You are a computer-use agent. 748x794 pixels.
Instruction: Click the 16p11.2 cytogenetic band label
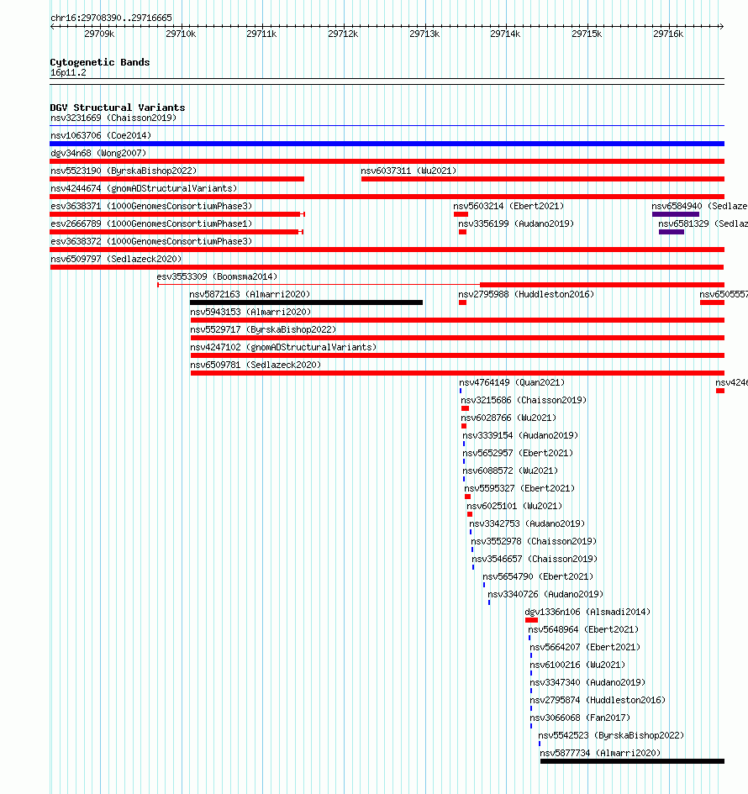coord(68,73)
